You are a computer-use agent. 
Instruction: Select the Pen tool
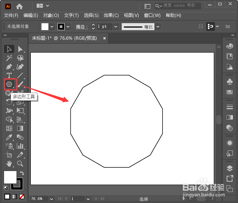tap(9, 67)
